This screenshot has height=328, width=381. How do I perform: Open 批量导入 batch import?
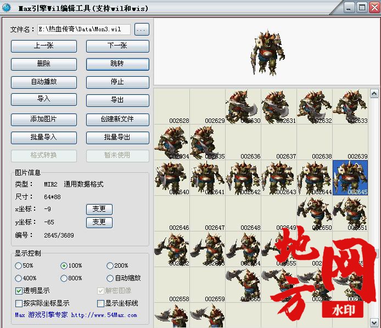[44, 138]
